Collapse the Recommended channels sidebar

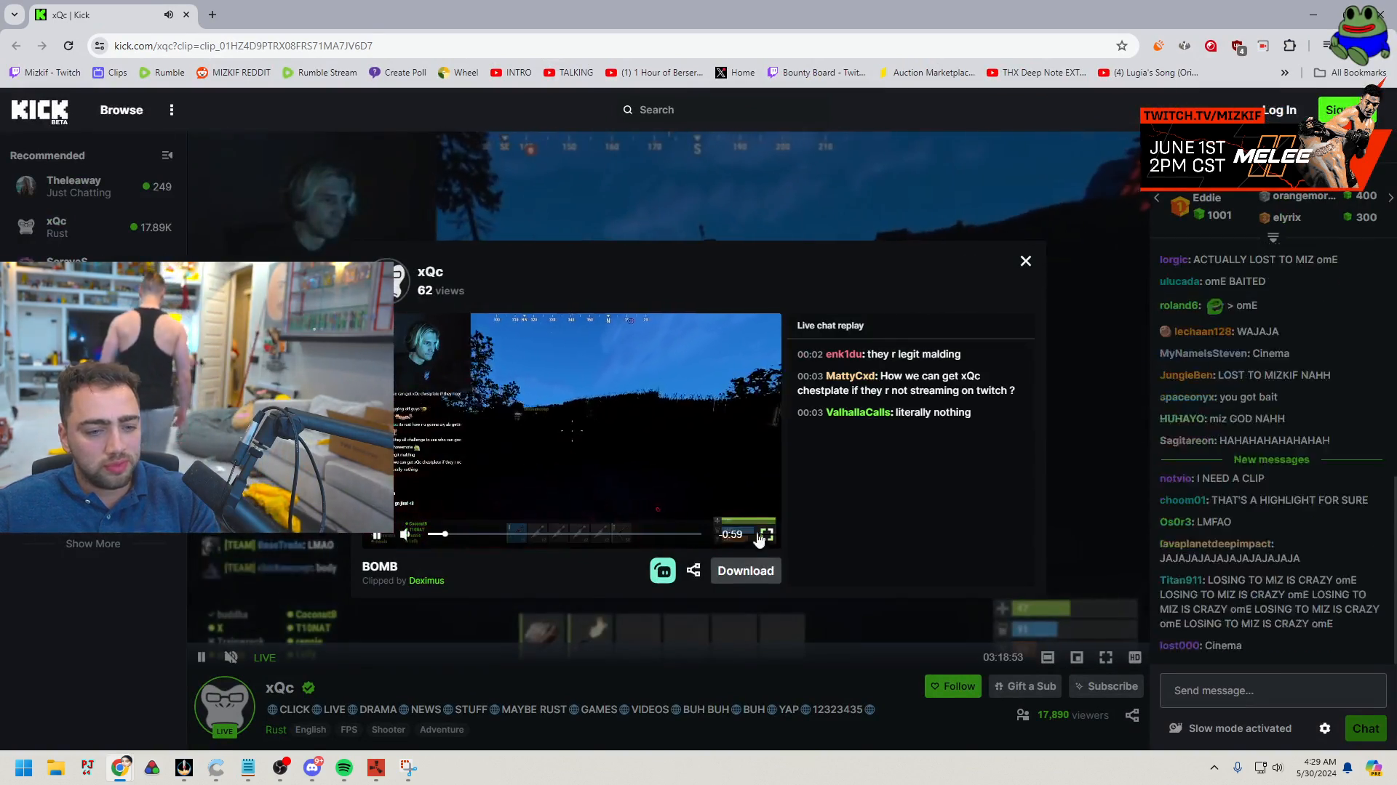167,155
